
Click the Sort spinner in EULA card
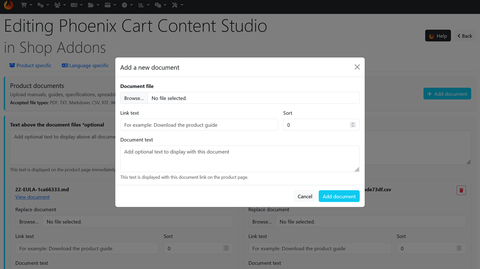[x=226, y=248]
